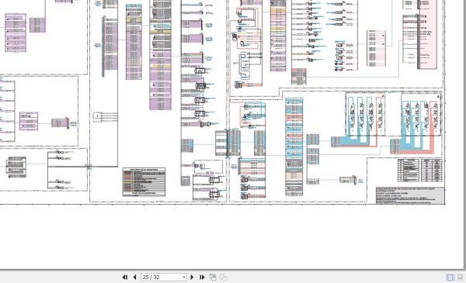Jump to the last page
Image resolution: width=466 pixels, height=283 pixels.
[202, 277]
